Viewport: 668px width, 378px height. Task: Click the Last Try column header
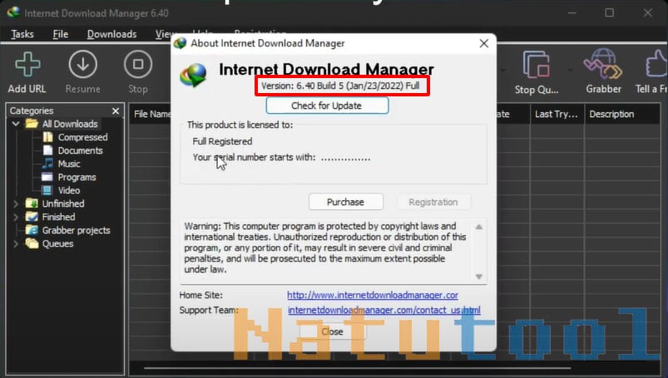coord(557,114)
